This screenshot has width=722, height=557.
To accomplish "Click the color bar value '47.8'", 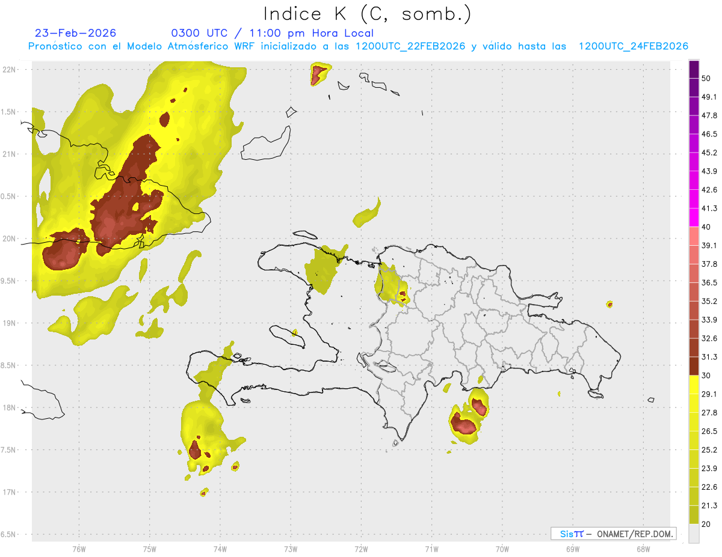I will pos(709,115).
